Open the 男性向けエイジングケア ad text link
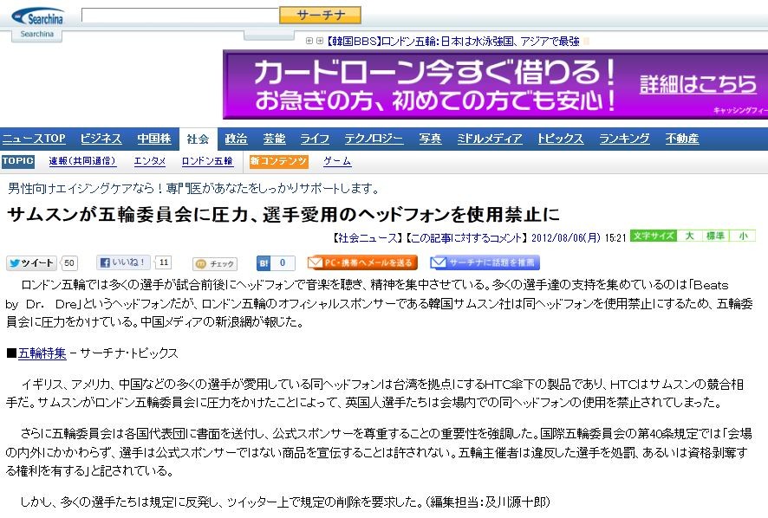Screen dimensions: 768x518 pyautogui.click(x=193, y=188)
